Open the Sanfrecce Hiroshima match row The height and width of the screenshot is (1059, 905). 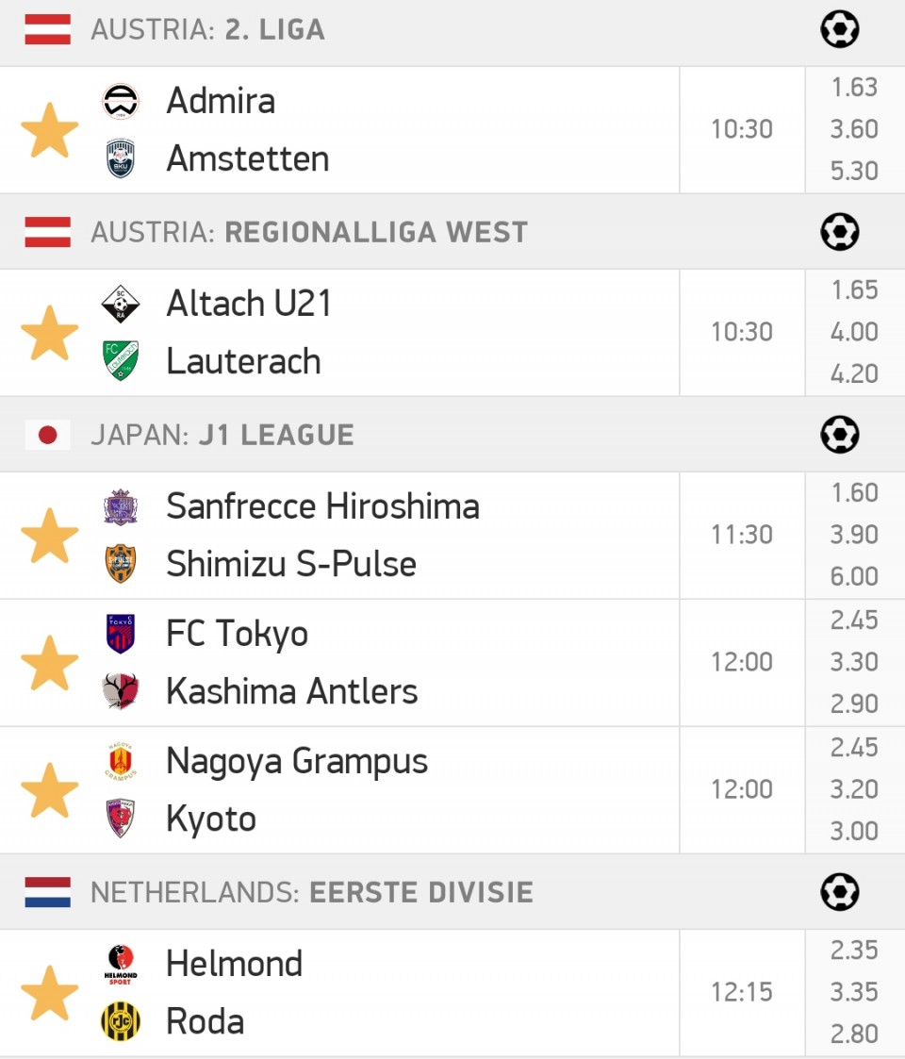pyautogui.click(x=339, y=536)
